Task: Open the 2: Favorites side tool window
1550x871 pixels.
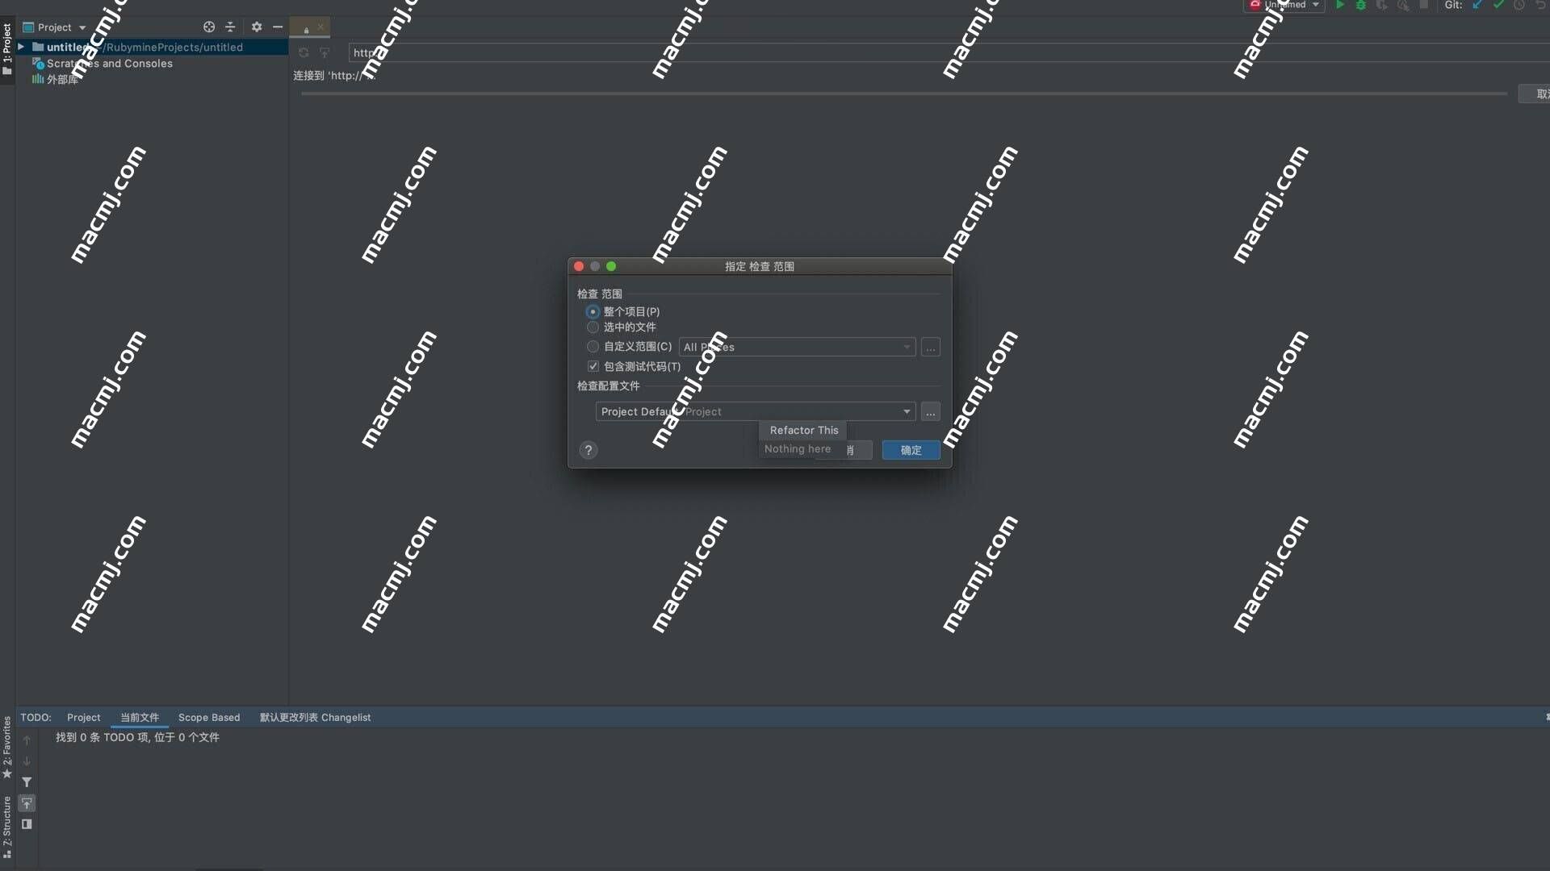Action: coord(7,747)
